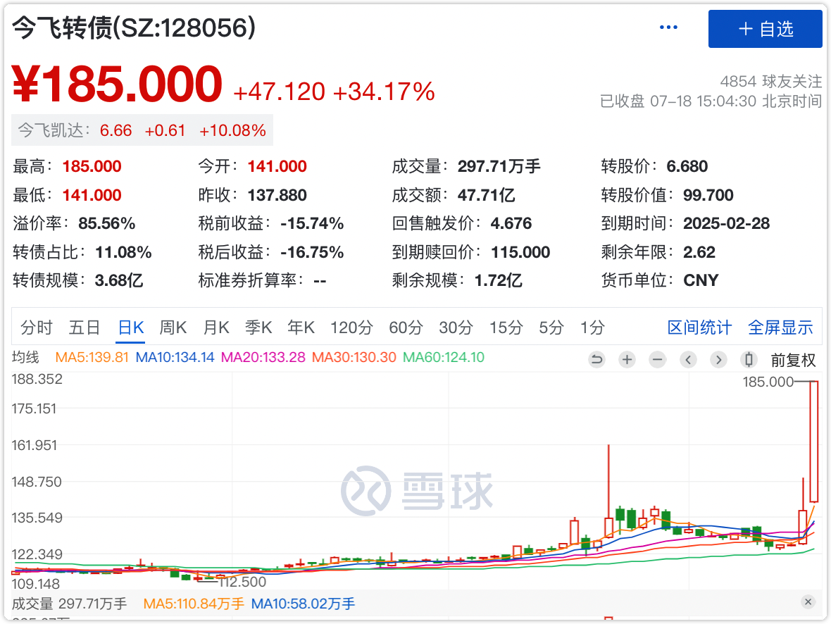
Task: Open the three-dot more options menu
Action: click(668, 28)
